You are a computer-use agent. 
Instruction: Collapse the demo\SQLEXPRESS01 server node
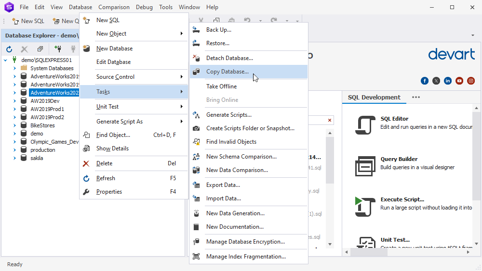point(5,60)
